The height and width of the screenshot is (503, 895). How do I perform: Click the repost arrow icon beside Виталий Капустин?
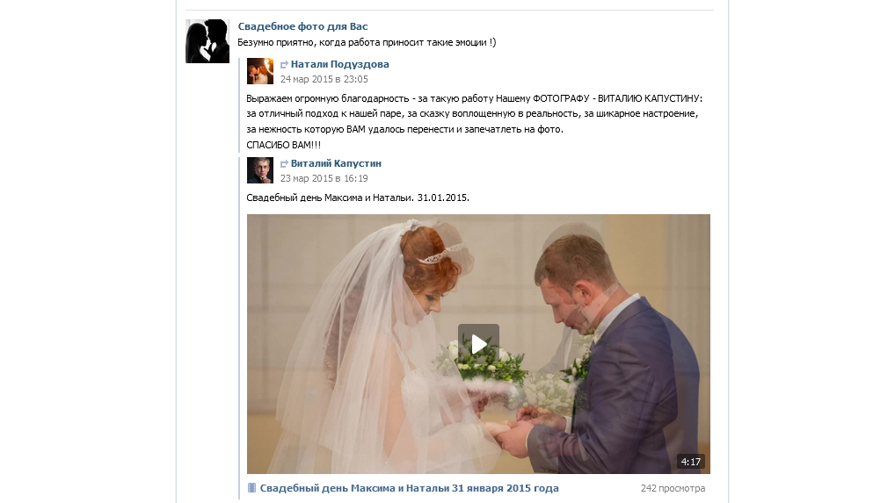click(x=284, y=164)
